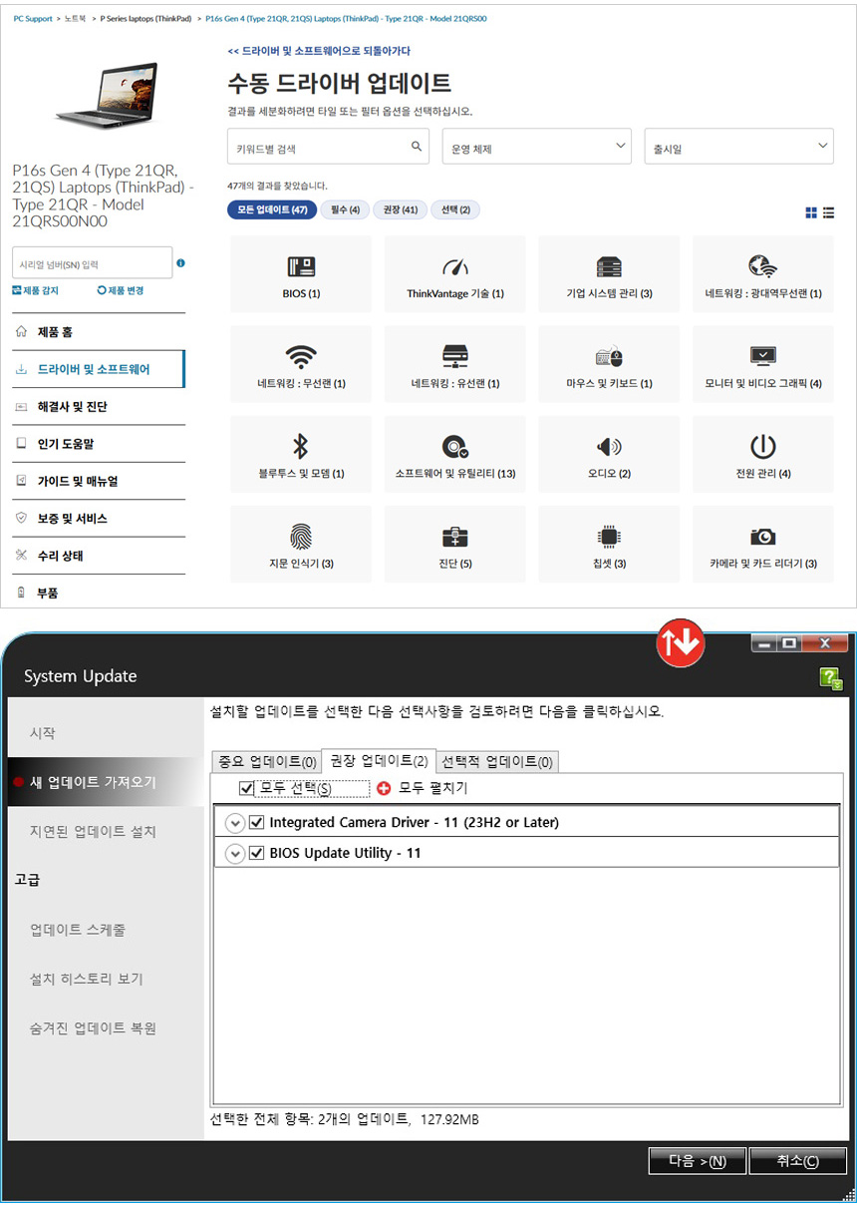Open the 운영 체제 dropdown
The width and height of the screenshot is (857, 1207).
[x=536, y=148]
